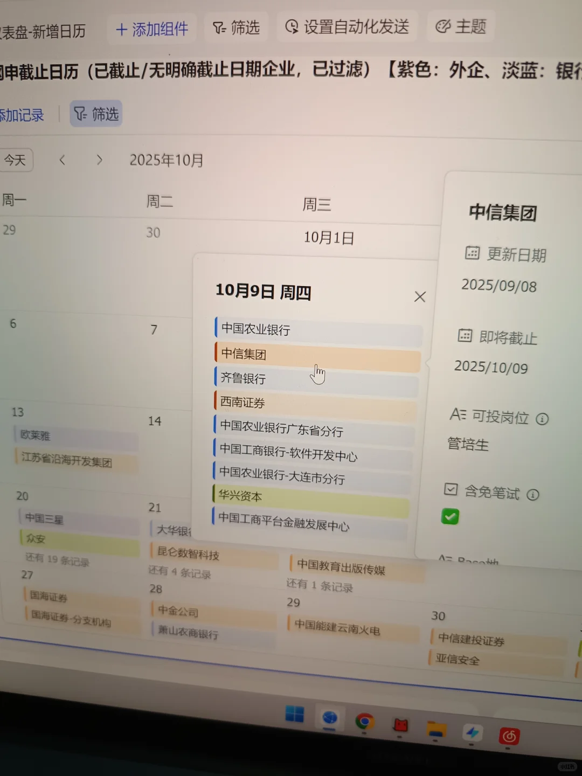Viewport: 582px width, 776px height.
Task: Expand 还有 19 条记录 link
Action: [x=57, y=560]
